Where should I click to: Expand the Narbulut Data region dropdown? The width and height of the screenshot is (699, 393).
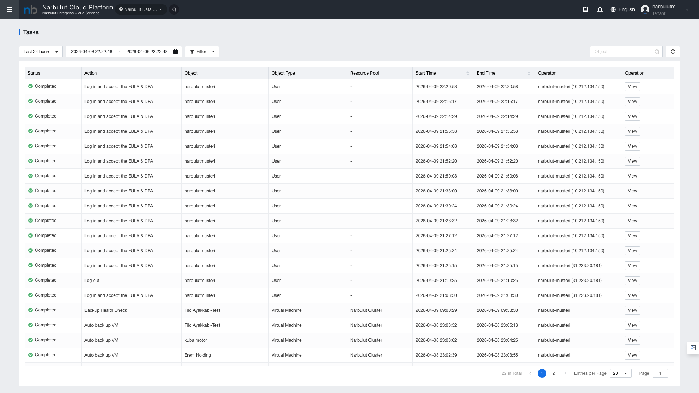[141, 9]
